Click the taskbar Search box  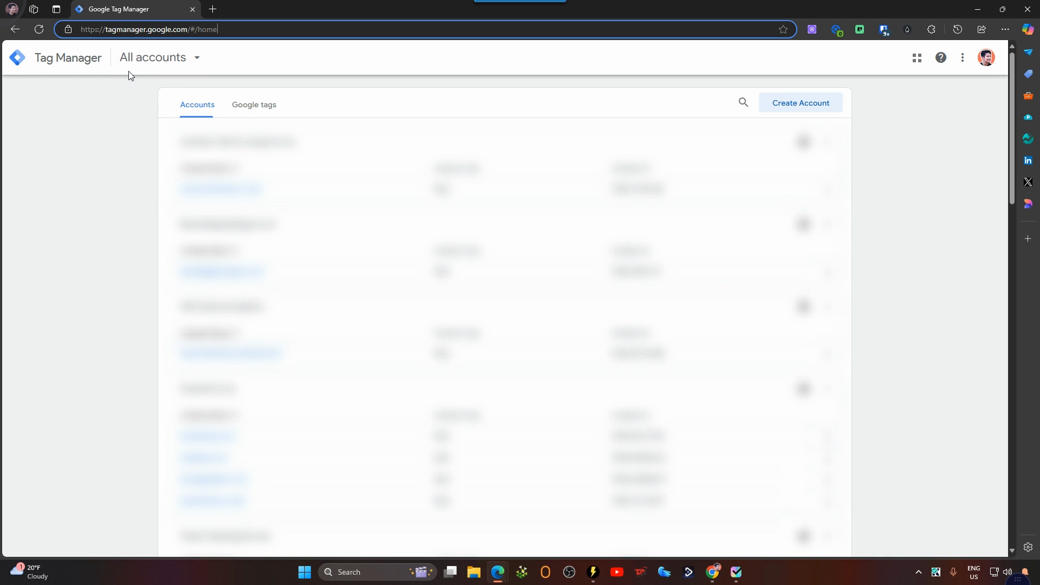[x=378, y=572]
